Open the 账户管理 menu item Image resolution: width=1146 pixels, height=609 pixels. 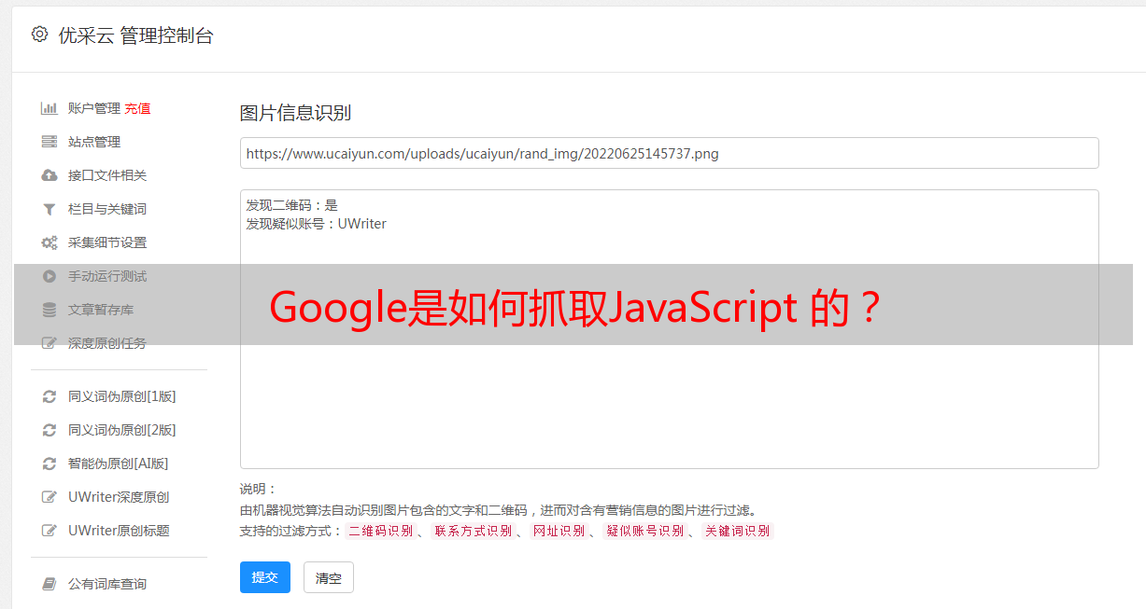(x=94, y=108)
